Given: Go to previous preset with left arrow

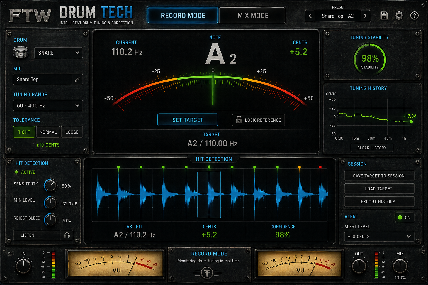Looking at the screenshot, I should pos(310,16).
